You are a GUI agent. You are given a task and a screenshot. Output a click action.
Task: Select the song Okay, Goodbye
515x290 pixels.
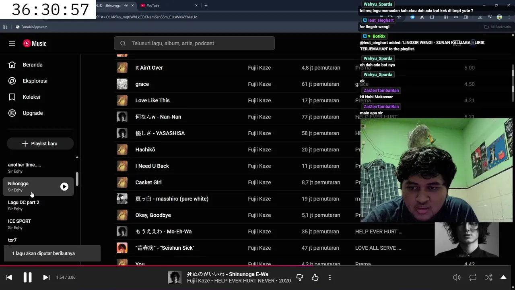[153, 215]
